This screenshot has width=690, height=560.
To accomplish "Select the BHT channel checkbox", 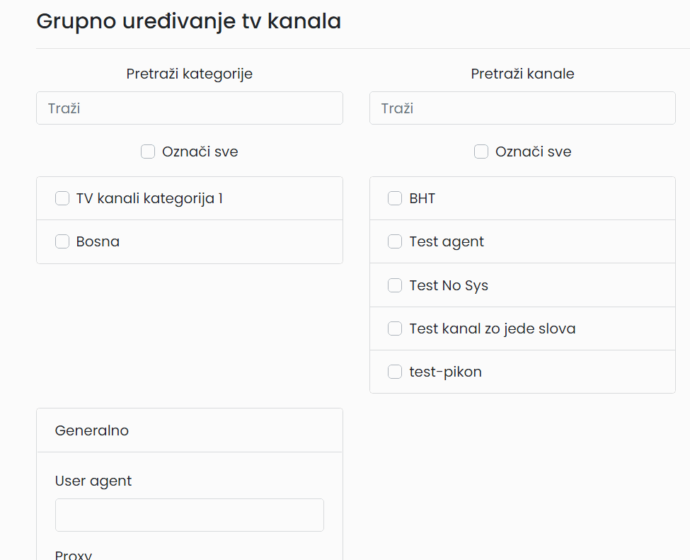I will 395,198.
